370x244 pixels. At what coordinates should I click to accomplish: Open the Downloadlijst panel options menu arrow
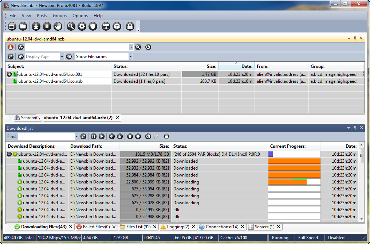(x=349, y=128)
